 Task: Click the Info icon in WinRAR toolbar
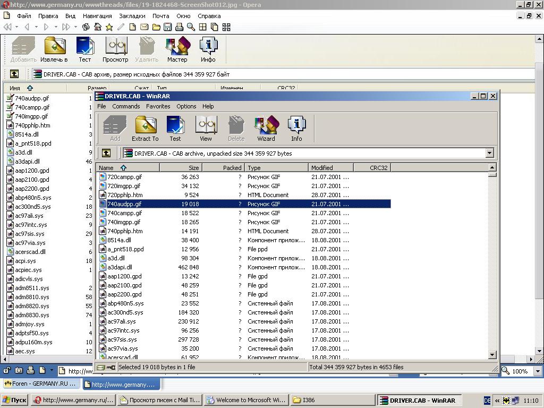pyautogui.click(x=296, y=129)
